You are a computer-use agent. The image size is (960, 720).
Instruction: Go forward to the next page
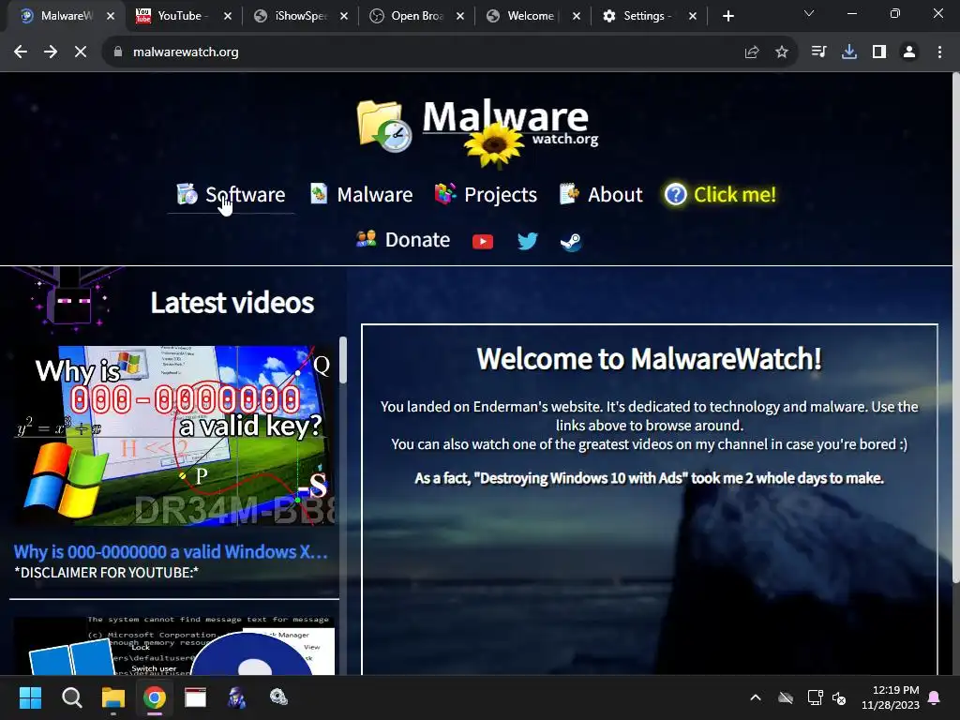click(51, 52)
